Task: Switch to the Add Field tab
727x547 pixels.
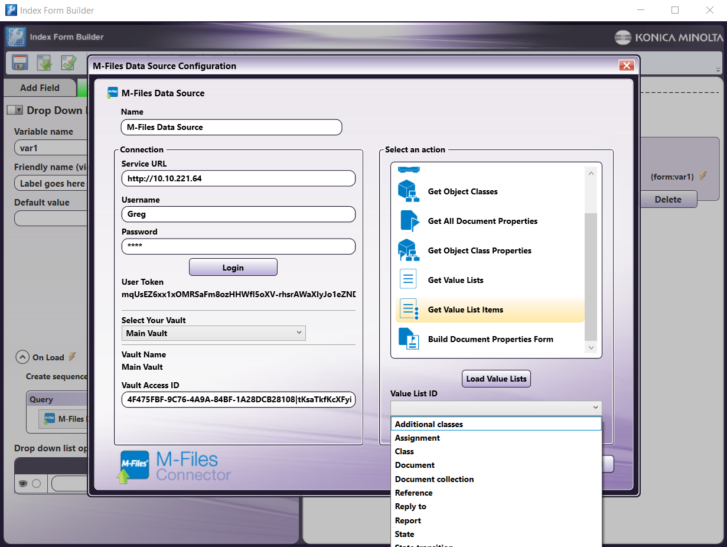Action: [40, 87]
